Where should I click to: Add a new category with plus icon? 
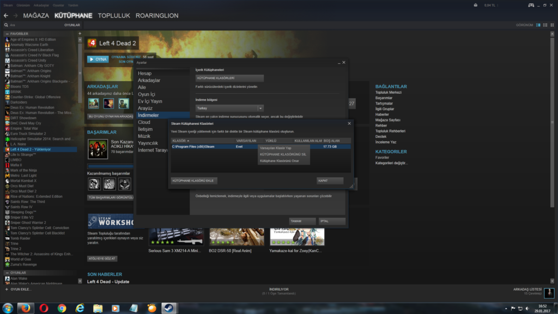pos(80,33)
